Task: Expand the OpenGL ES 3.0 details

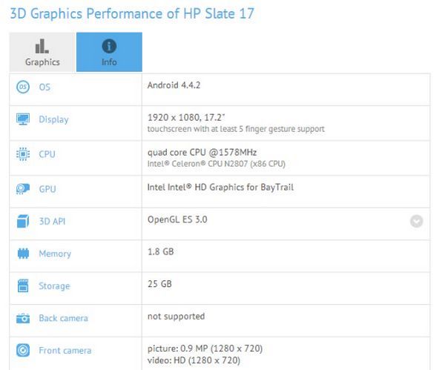Action: pos(416,221)
